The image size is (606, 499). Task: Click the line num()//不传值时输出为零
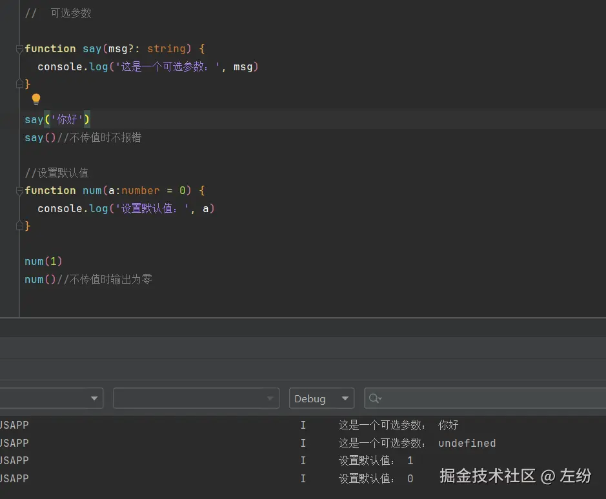88,279
